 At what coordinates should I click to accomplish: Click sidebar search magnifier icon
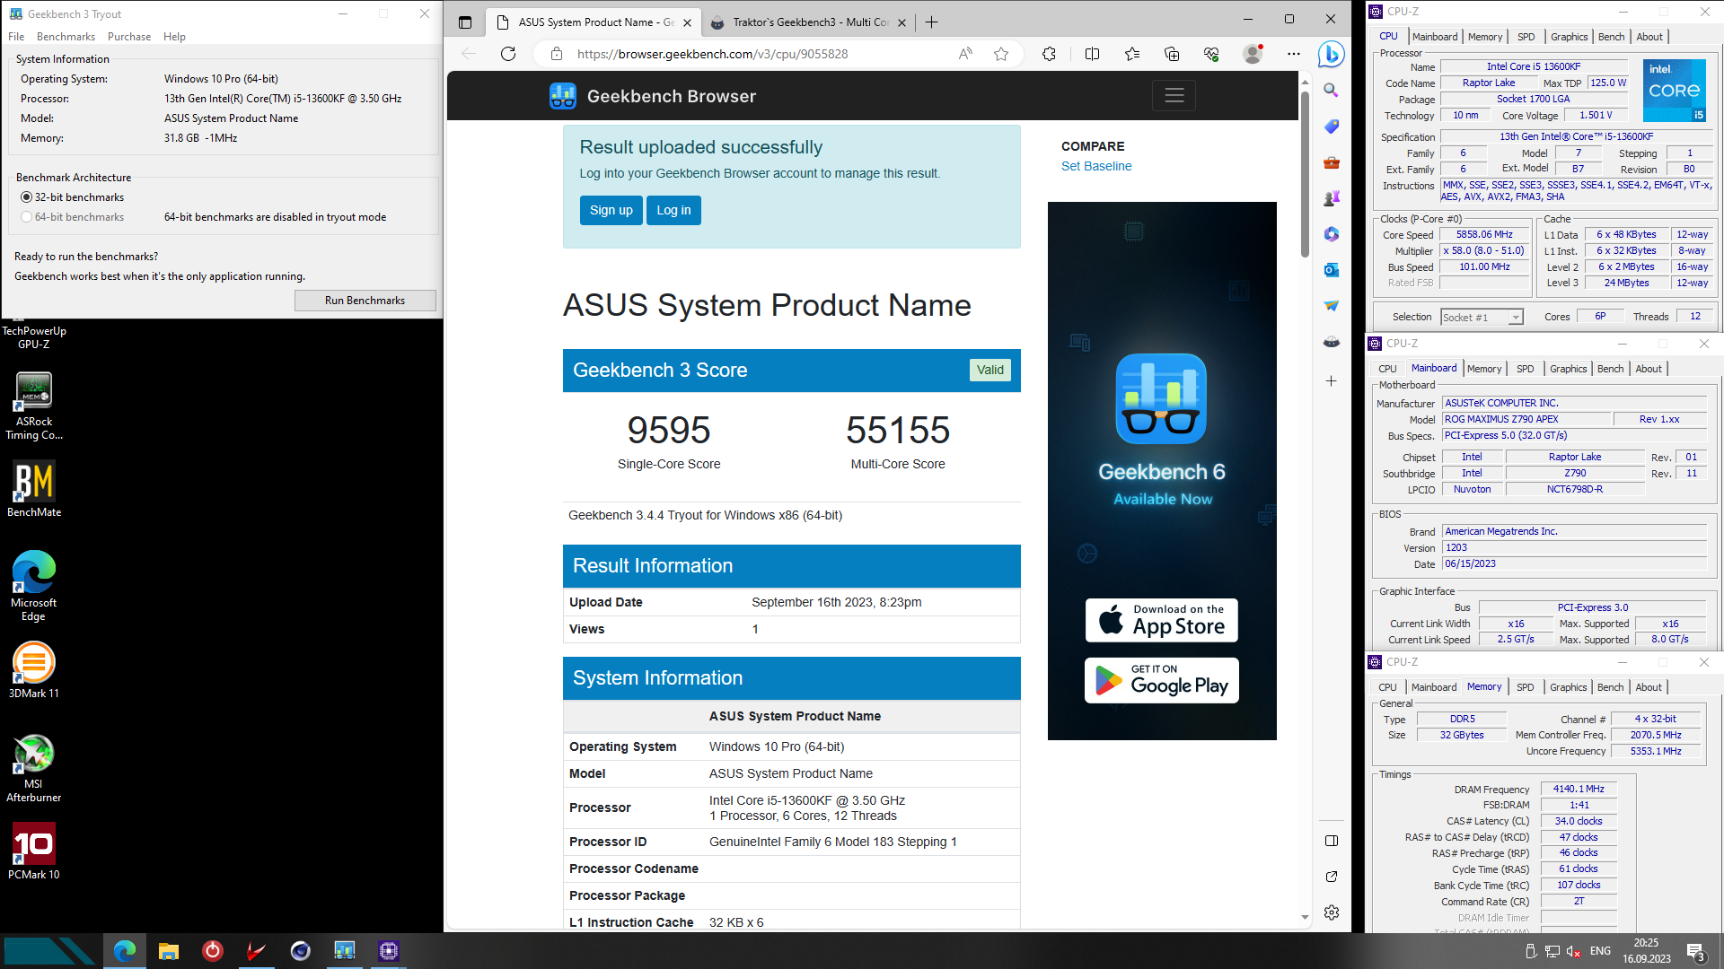point(1331,91)
